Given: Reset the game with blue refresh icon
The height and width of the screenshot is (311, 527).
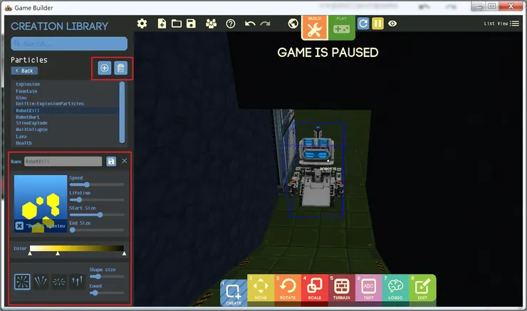Looking at the screenshot, I should [363, 23].
